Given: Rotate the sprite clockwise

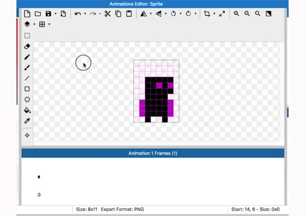Looking at the screenshot, I should 188,14.
